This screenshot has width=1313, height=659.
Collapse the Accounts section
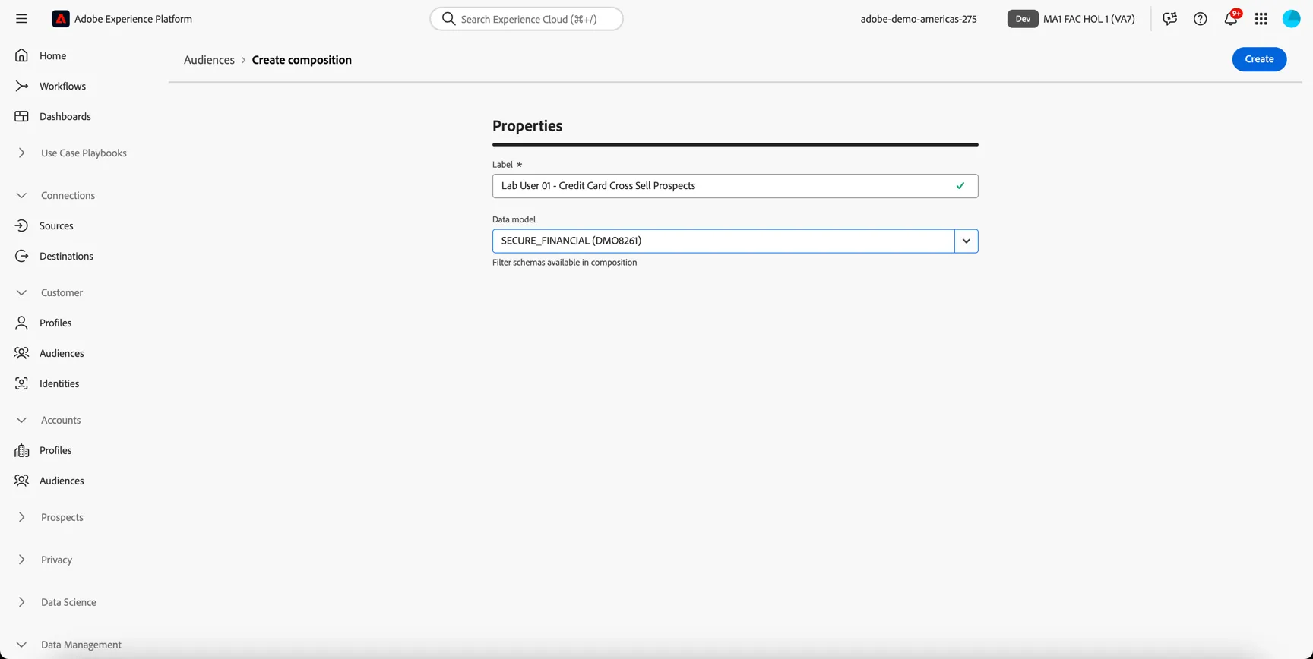pyautogui.click(x=21, y=420)
